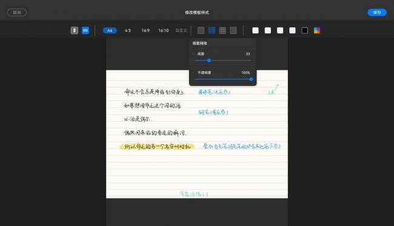Choose the 自定义 custom size option
This screenshot has width=394, height=226.
point(181,30)
